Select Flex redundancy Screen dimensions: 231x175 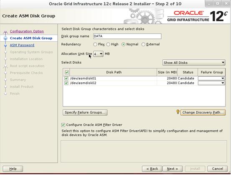click(x=95, y=44)
